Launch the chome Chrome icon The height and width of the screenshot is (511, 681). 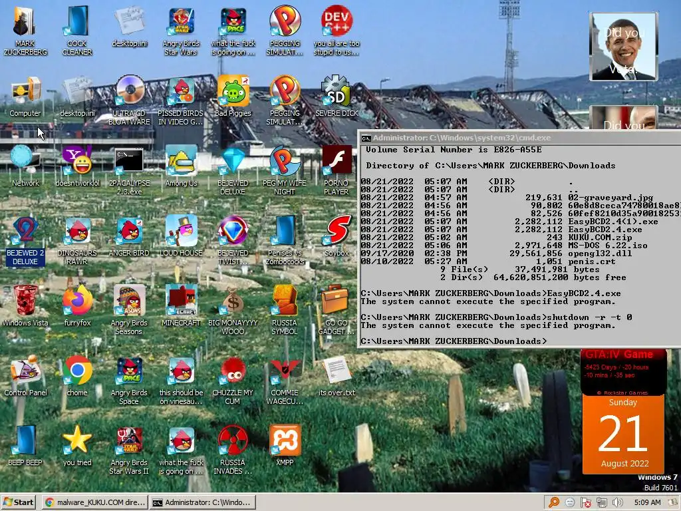click(x=77, y=376)
